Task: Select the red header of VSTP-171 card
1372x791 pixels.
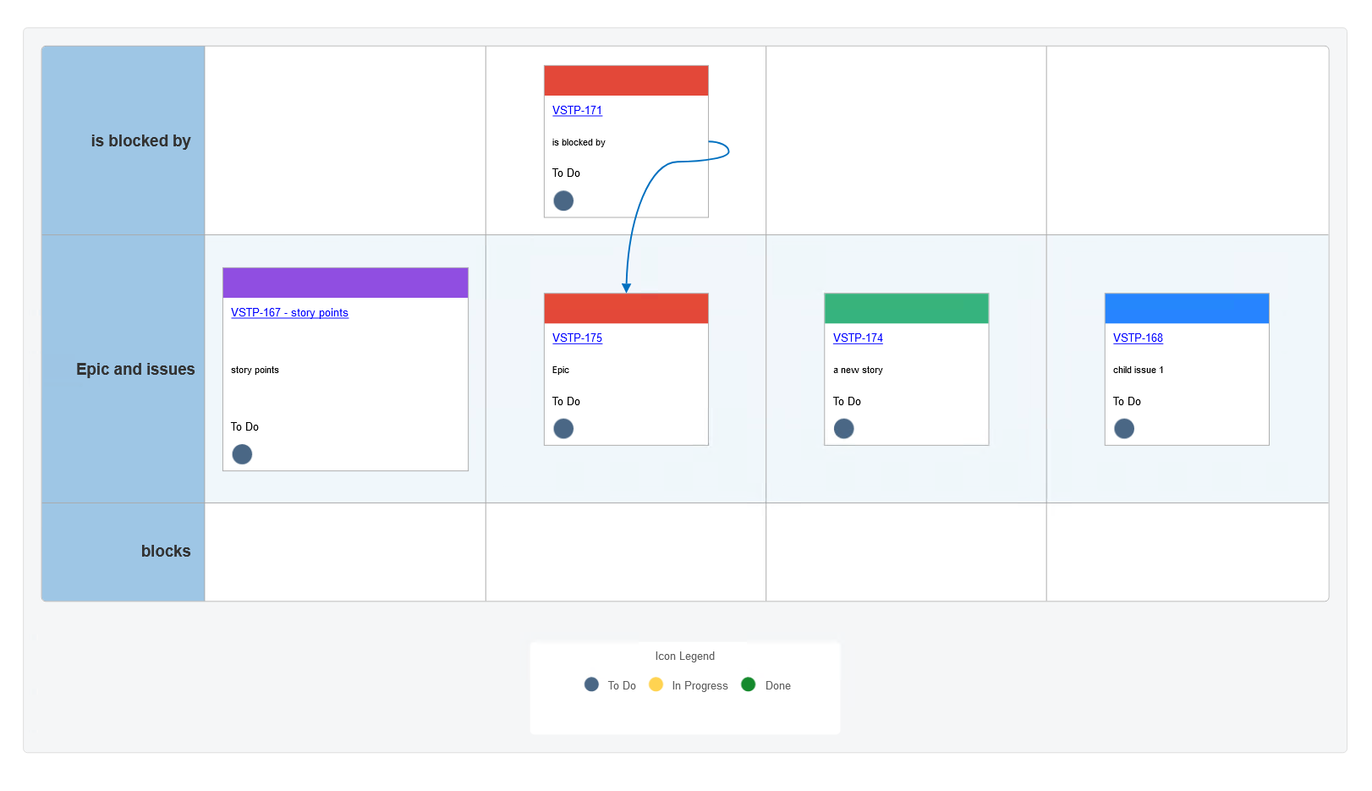Action: [x=626, y=80]
